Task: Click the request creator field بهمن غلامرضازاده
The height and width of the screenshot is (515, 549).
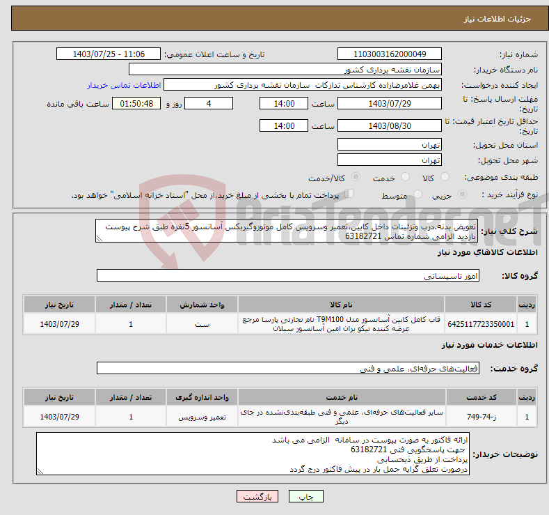Action: tap(303, 85)
